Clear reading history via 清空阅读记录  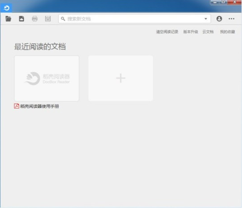tap(167, 32)
